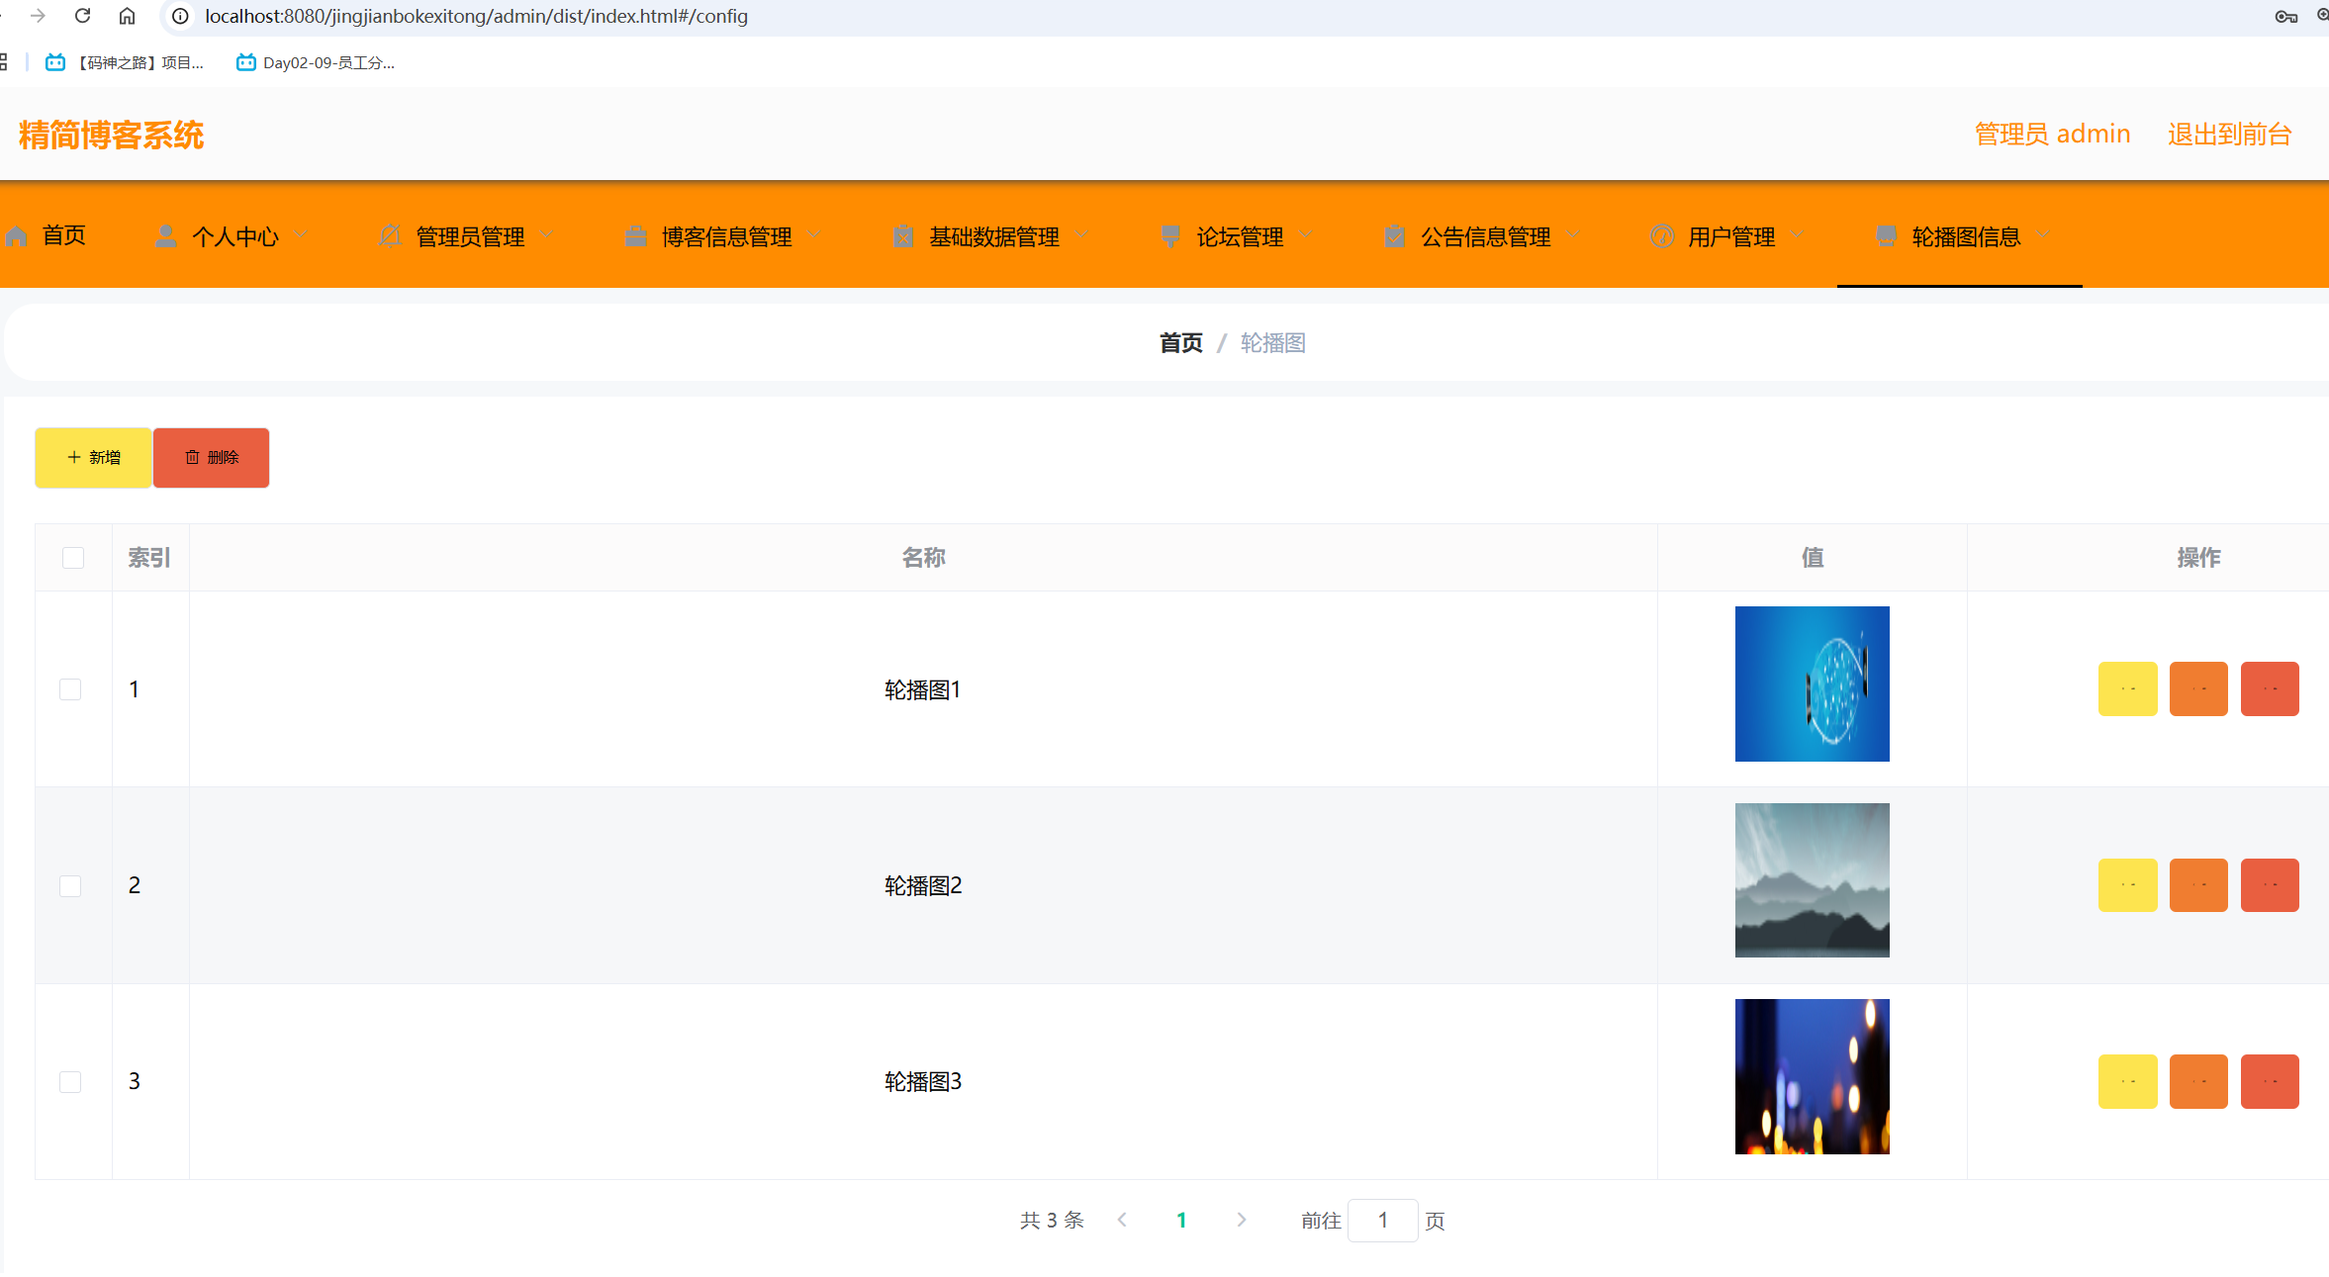
Task: Expand the 用户管理 dropdown arrow
Action: click(x=1797, y=235)
